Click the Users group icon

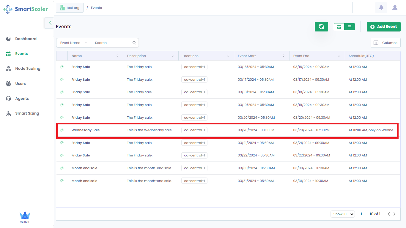9,84
